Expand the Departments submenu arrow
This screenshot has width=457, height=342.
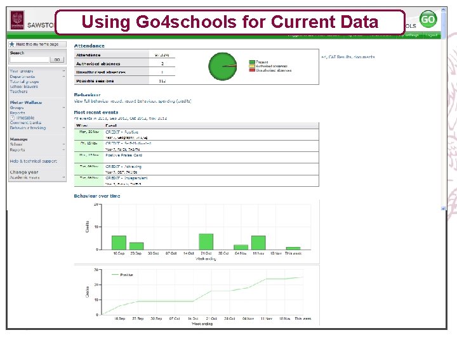(x=63, y=77)
